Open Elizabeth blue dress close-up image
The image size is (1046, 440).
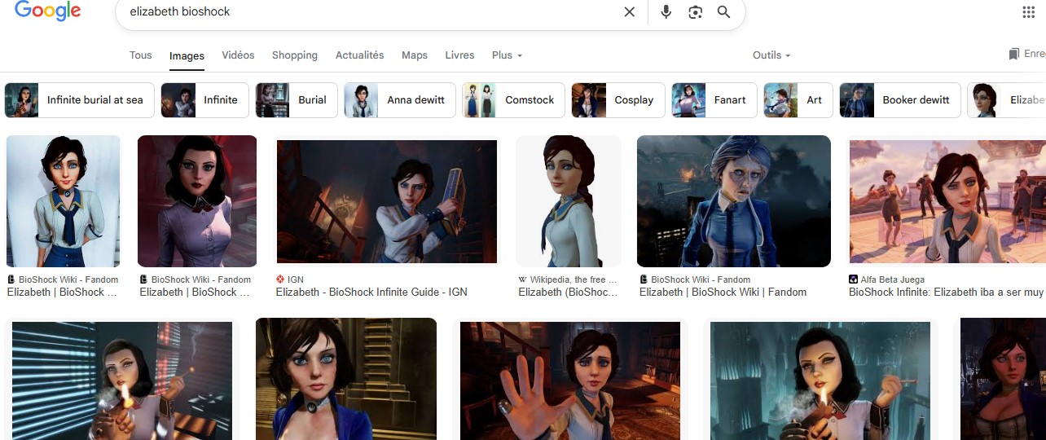tap(346, 380)
